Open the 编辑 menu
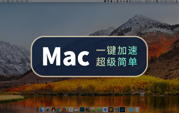 point(8,1)
